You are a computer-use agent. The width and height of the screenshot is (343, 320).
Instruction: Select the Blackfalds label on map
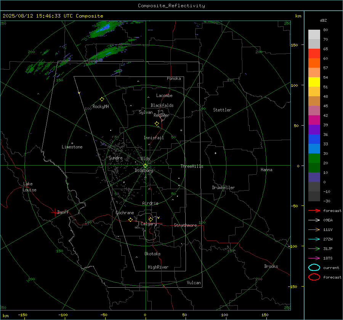click(162, 105)
